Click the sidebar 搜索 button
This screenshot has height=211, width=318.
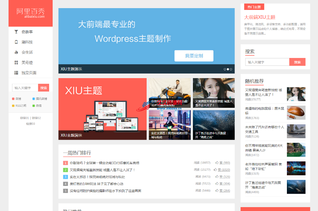click(x=44, y=87)
